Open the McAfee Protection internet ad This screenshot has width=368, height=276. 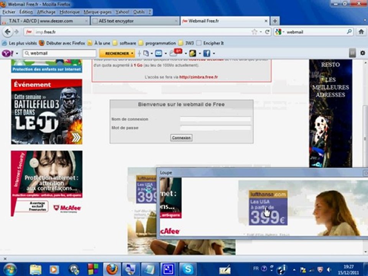[46, 183]
